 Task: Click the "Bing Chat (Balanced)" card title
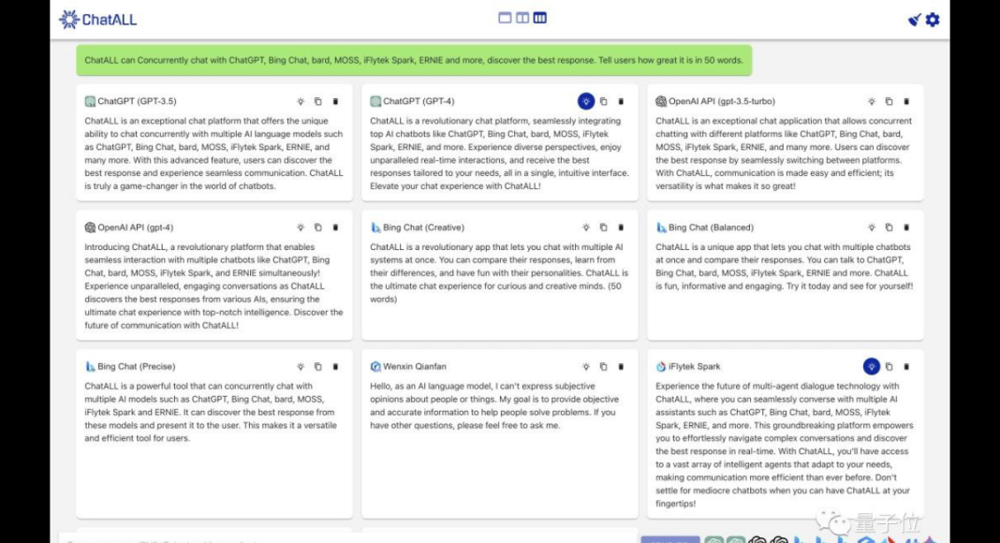711,227
